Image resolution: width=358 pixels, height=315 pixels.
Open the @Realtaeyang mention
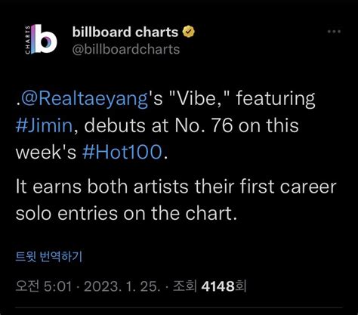click(x=85, y=99)
